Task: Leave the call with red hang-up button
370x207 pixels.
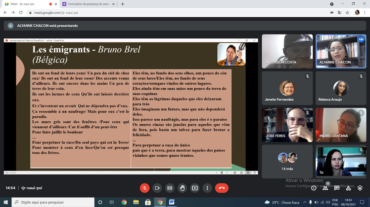Action: point(222,188)
